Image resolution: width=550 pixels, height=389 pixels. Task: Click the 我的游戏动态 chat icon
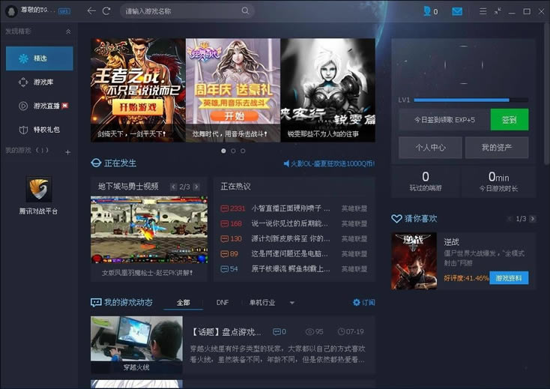click(96, 302)
